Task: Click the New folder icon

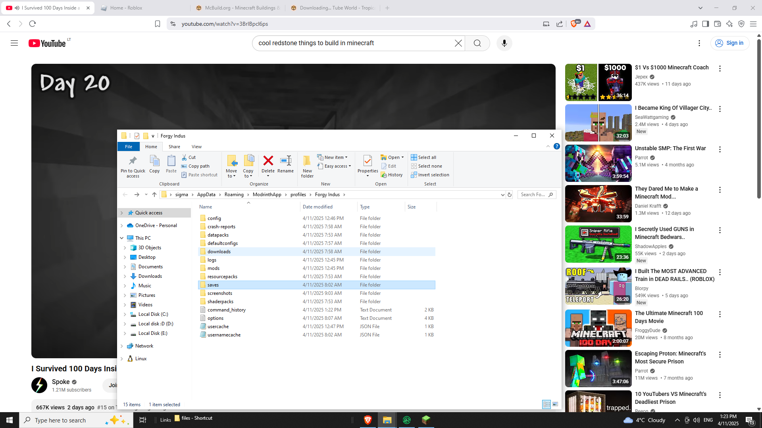Action: (307, 161)
